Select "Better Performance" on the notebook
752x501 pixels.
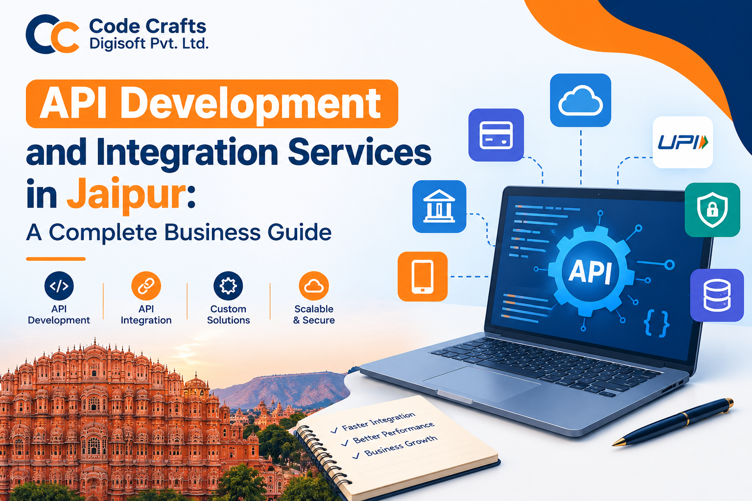click(393, 433)
